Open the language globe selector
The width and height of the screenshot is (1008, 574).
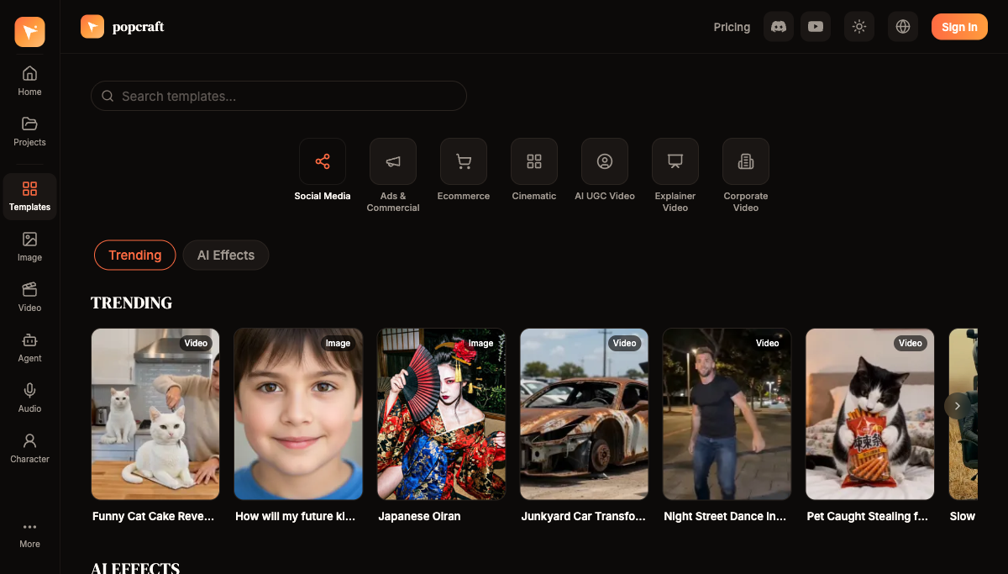(902, 27)
